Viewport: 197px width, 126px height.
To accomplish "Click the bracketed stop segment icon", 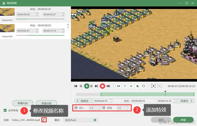I will [x=160, y=86].
